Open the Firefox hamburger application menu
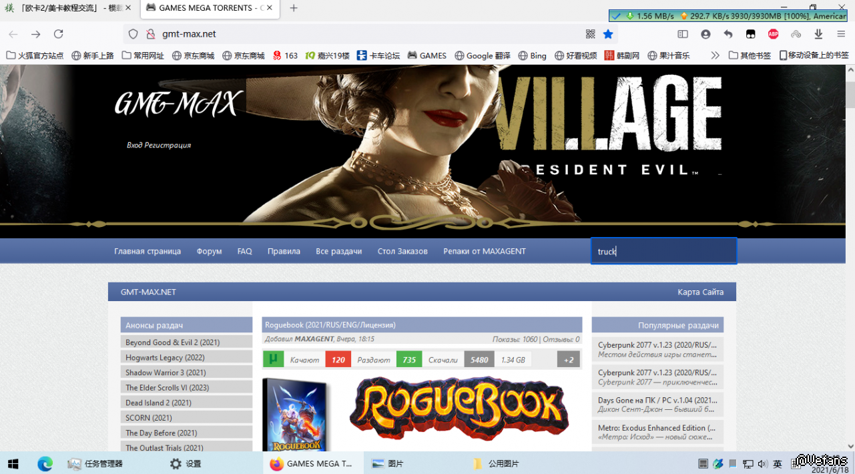855x474 pixels. coord(840,34)
